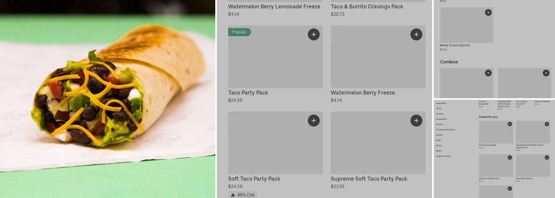Open Taco & Burrito Cravings Pack item
This screenshot has height=198, width=555.
click(x=367, y=7)
